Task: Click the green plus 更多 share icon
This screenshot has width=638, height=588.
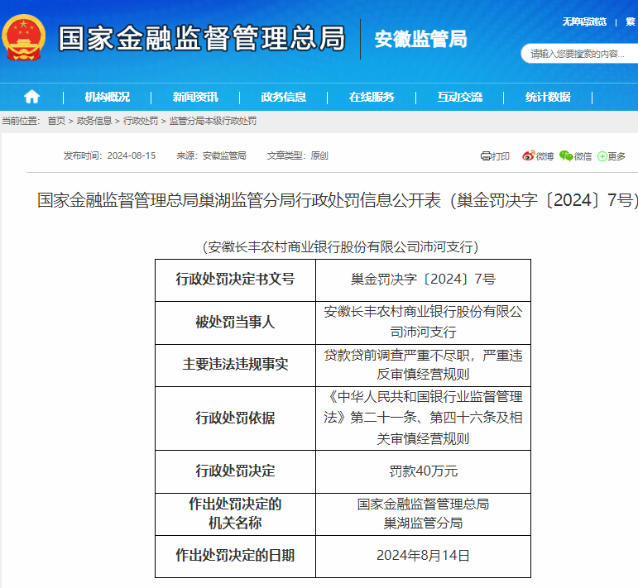Action: click(602, 155)
